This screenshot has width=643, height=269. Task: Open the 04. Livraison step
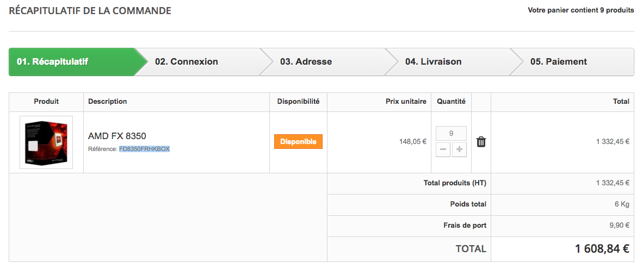point(433,62)
